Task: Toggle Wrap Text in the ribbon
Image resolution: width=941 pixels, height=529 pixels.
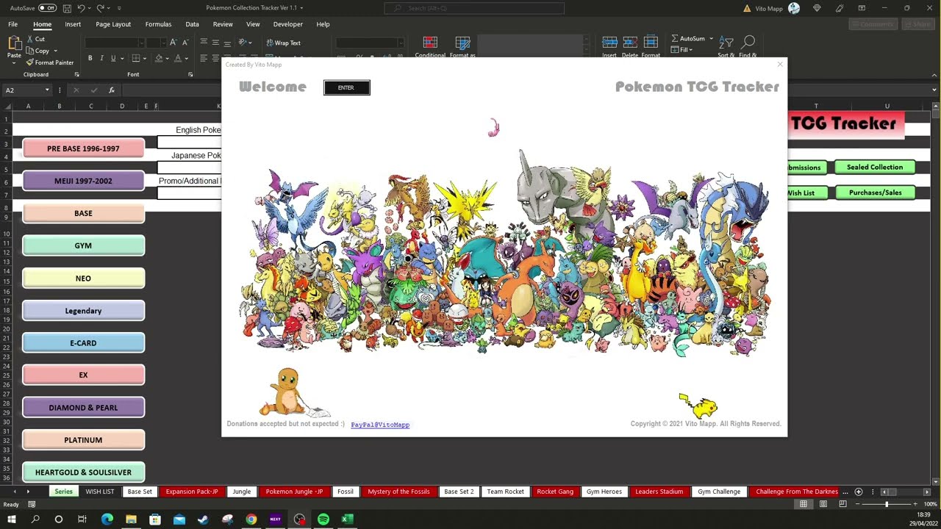Action: coord(283,43)
